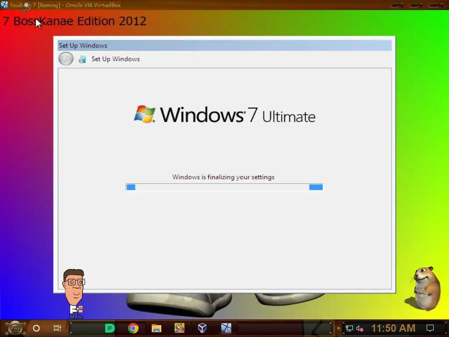The image size is (449, 337).
Task: Open File Explorer from the taskbar
Action: click(x=157, y=328)
